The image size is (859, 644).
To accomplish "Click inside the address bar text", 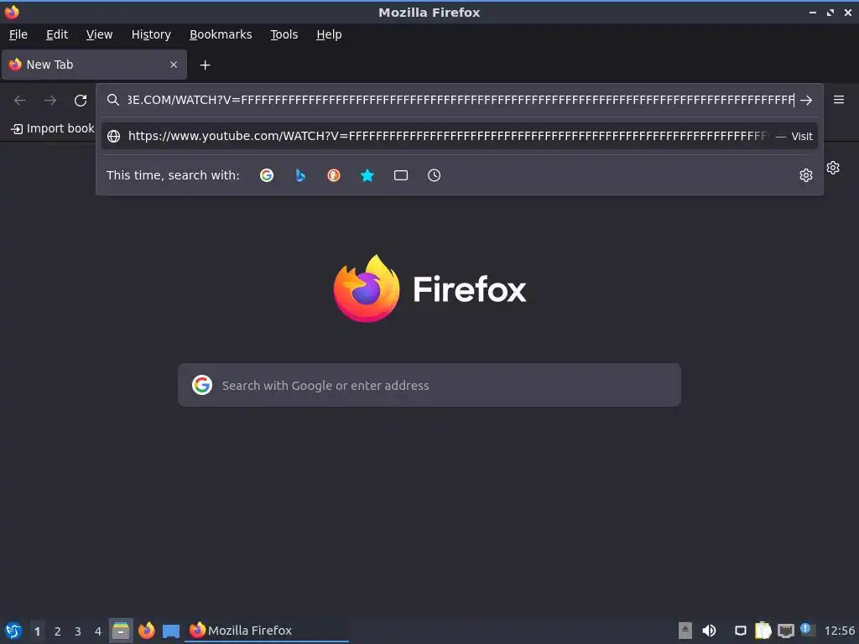I will 461,100.
